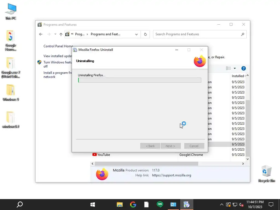Maximize Programs and Features window

pos(231,24)
